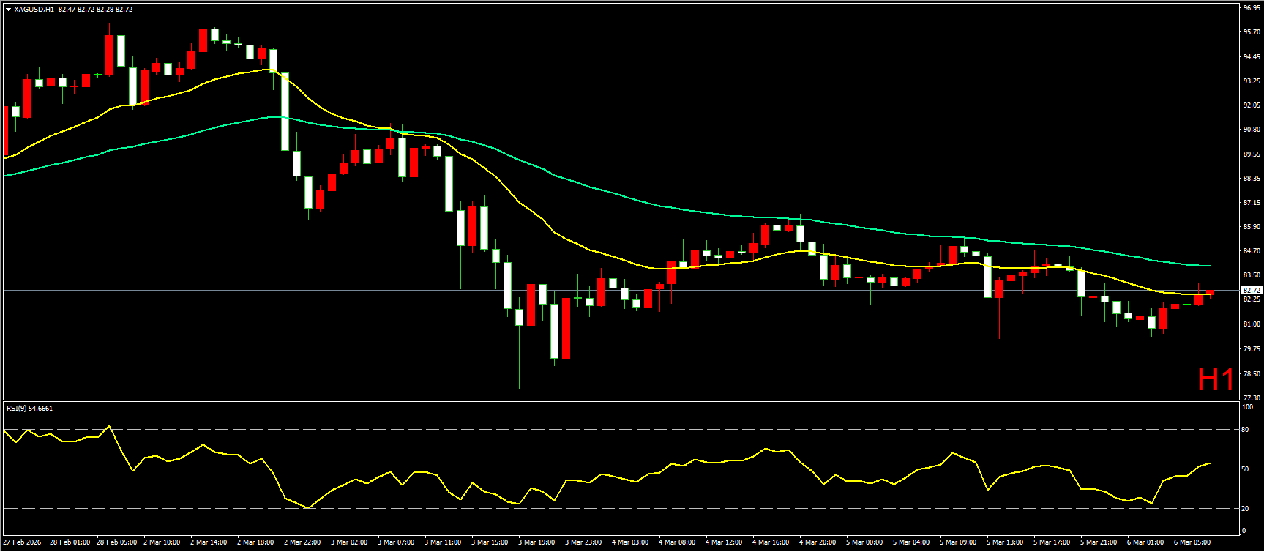
Task: Click the 3 Mar 19:00 time label
Action: (536, 542)
